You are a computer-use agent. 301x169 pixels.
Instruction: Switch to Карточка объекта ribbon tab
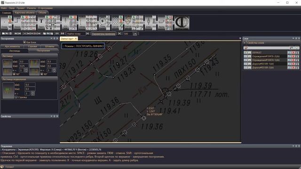coord(24,13)
